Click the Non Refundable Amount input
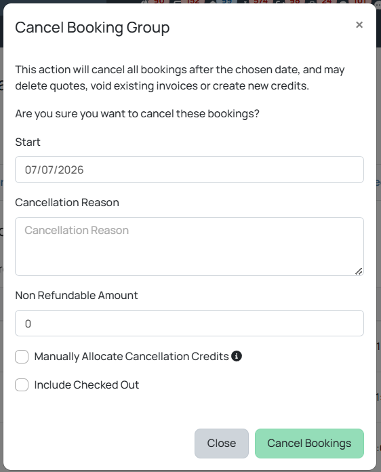Image resolution: width=381 pixels, height=472 pixels. [x=189, y=323]
